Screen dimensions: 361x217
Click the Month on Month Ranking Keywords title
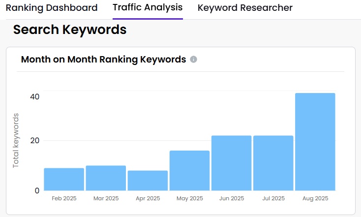point(103,60)
